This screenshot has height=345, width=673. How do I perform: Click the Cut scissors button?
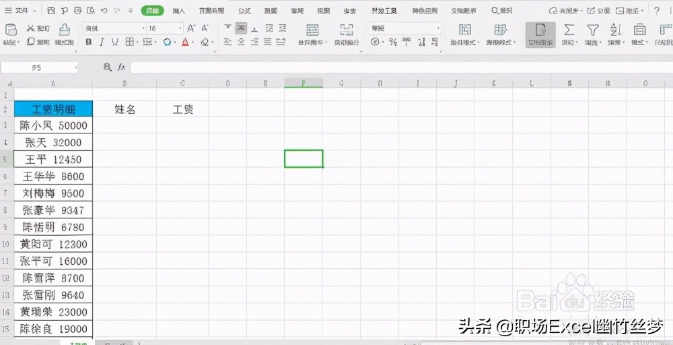click(x=38, y=28)
